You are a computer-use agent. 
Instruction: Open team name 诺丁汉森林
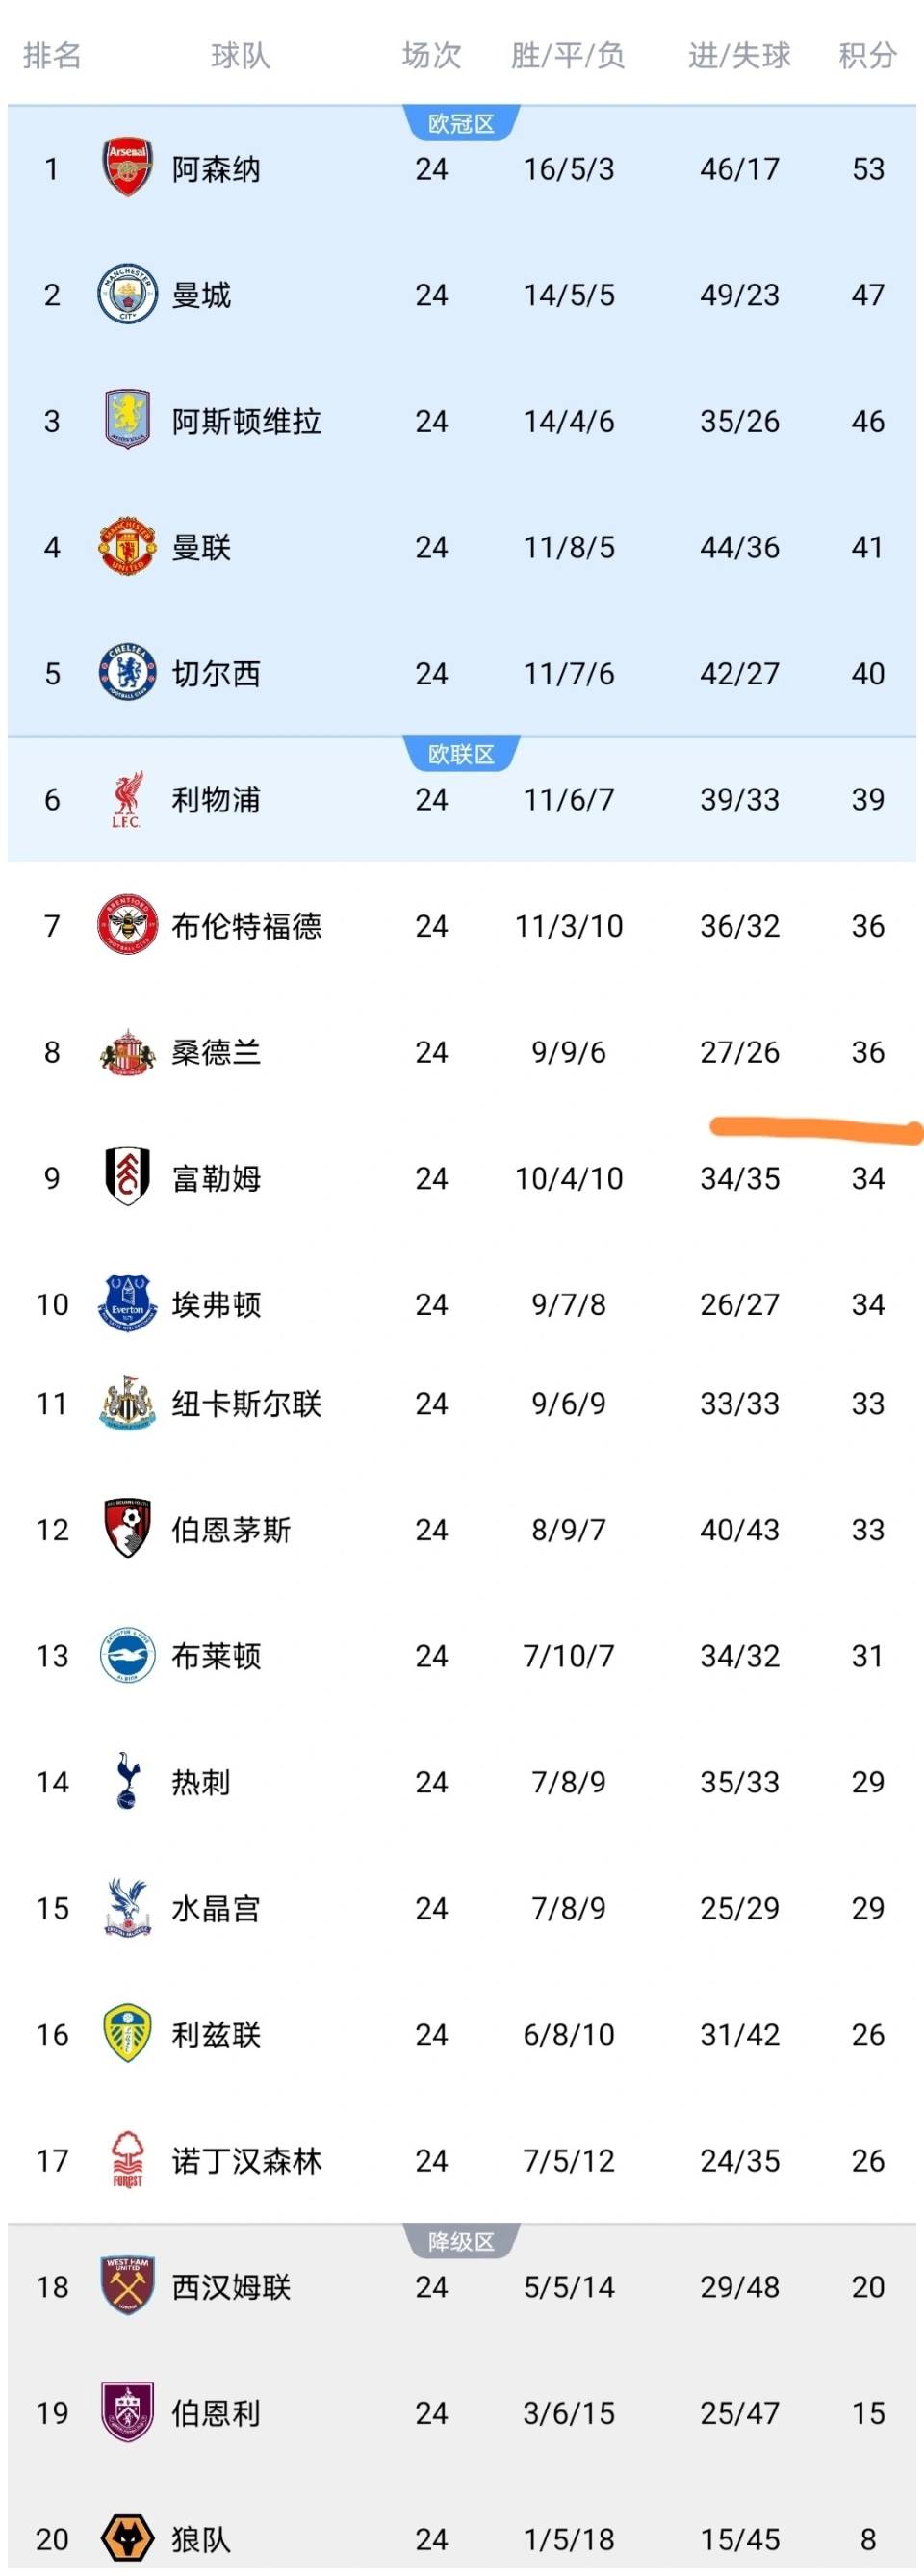click(246, 2161)
